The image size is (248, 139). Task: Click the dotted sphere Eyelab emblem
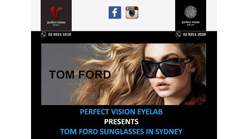point(190,12)
